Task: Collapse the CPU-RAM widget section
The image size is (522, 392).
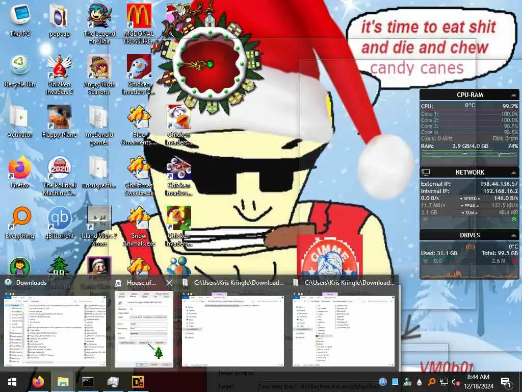Action: click(514, 95)
